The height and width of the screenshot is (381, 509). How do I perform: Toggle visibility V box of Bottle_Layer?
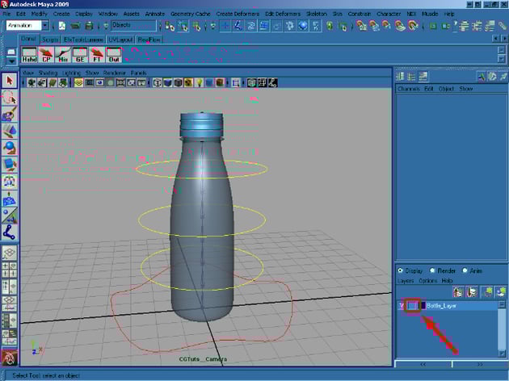point(402,306)
